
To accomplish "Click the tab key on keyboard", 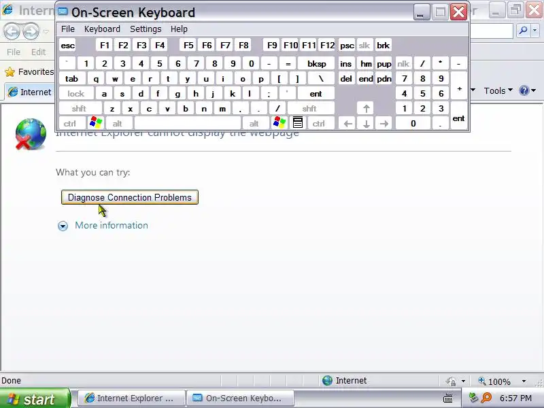I will (x=72, y=79).
